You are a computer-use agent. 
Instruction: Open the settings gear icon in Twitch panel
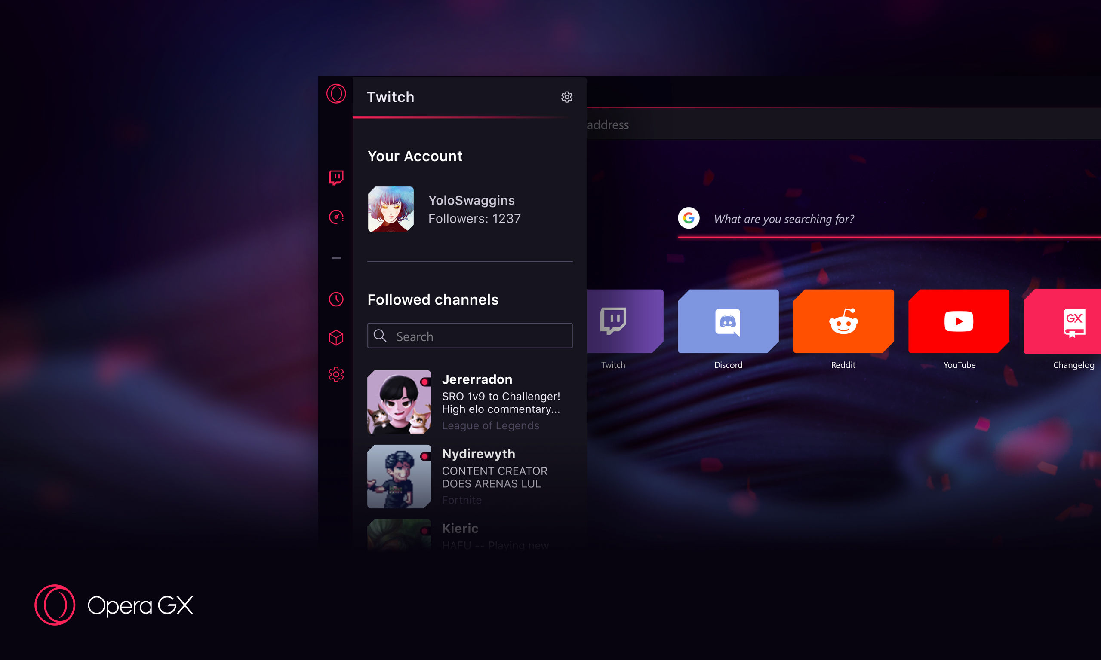(x=566, y=97)
